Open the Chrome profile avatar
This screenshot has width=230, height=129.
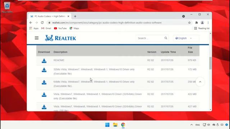tap(202, 23)
